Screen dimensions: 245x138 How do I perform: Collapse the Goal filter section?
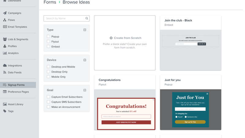(85, 90)
